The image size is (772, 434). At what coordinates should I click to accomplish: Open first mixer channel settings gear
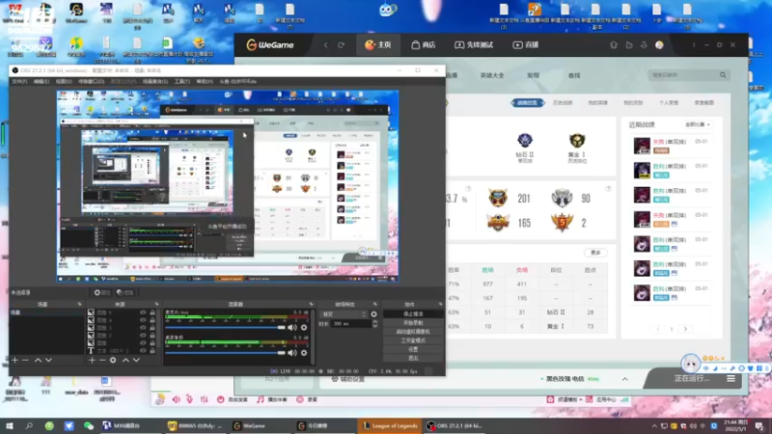pyautogui.click(x=304, y=327)
